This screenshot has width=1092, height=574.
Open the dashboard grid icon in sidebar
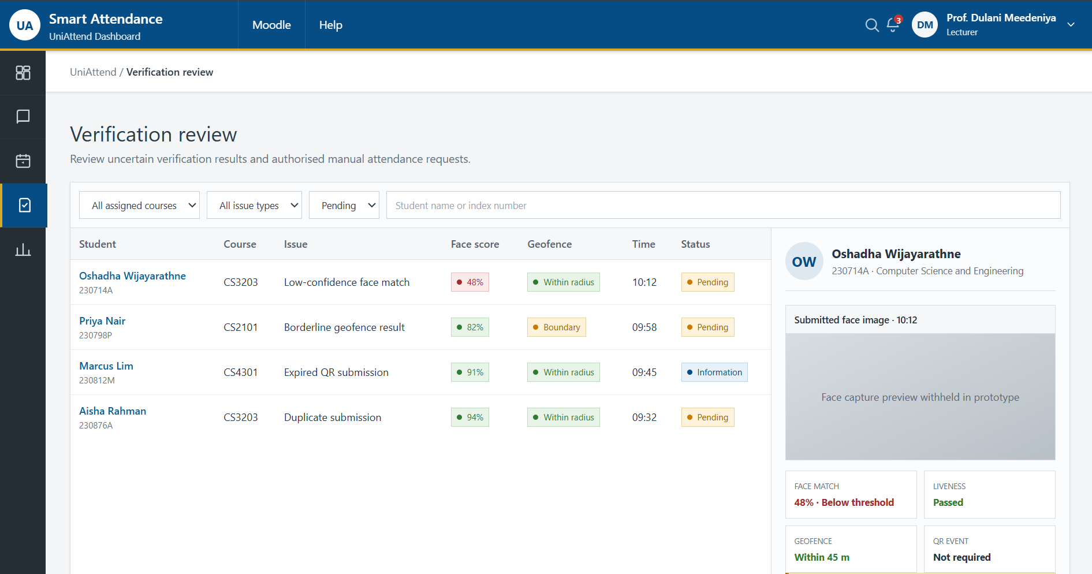click(x=23, y=73)
